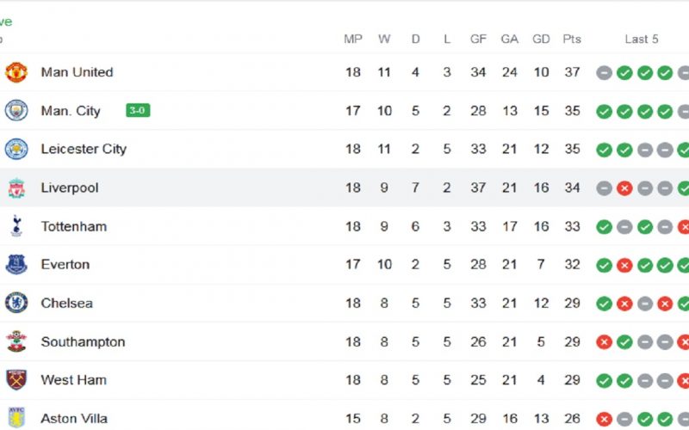Click the Man United club crest
Screen dimensions: 689x430
[x=16, y=72]
